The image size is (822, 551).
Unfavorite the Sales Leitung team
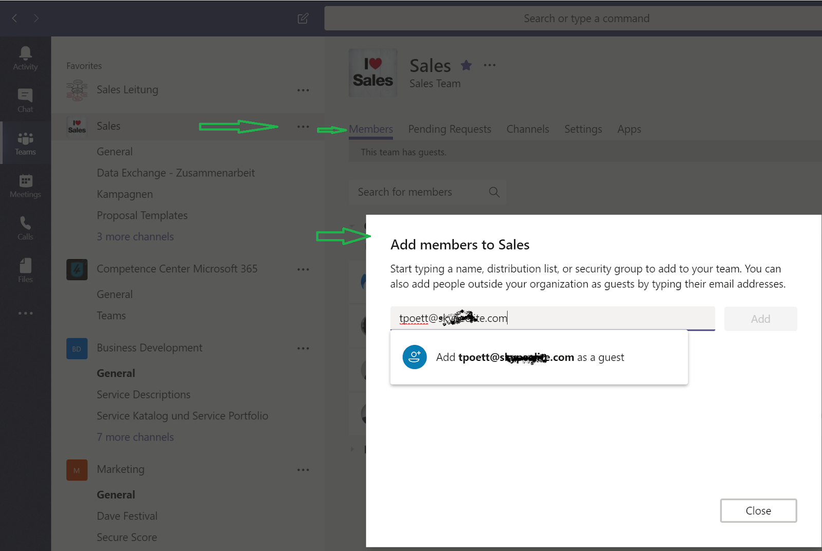coord(303,90)
